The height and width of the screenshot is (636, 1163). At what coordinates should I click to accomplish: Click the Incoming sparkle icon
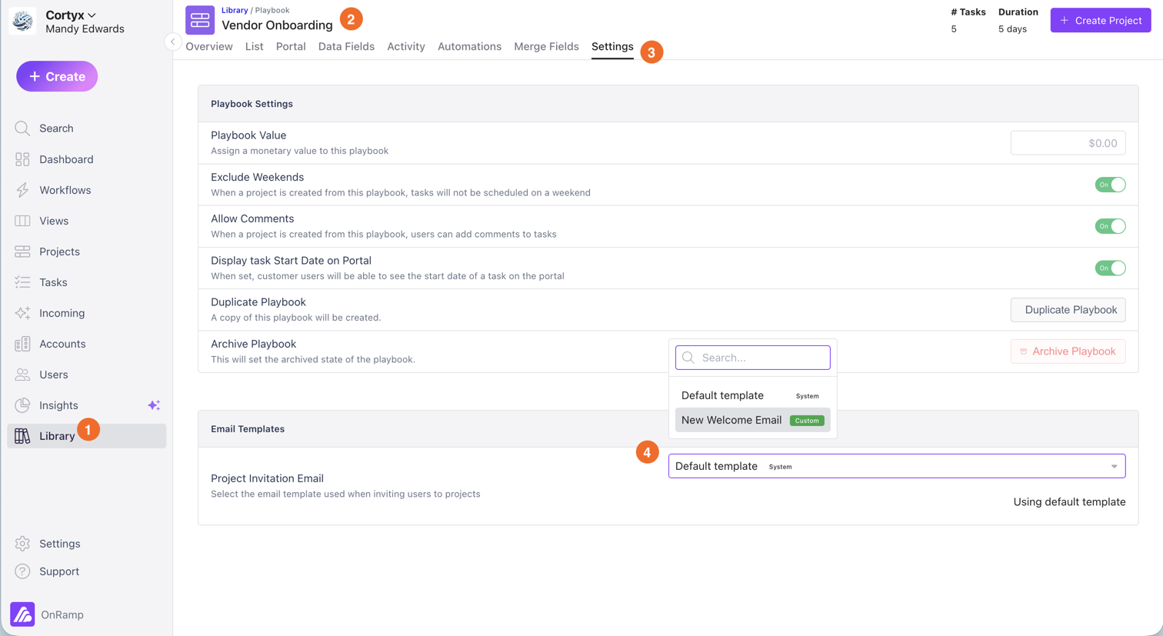coord(22,313)
